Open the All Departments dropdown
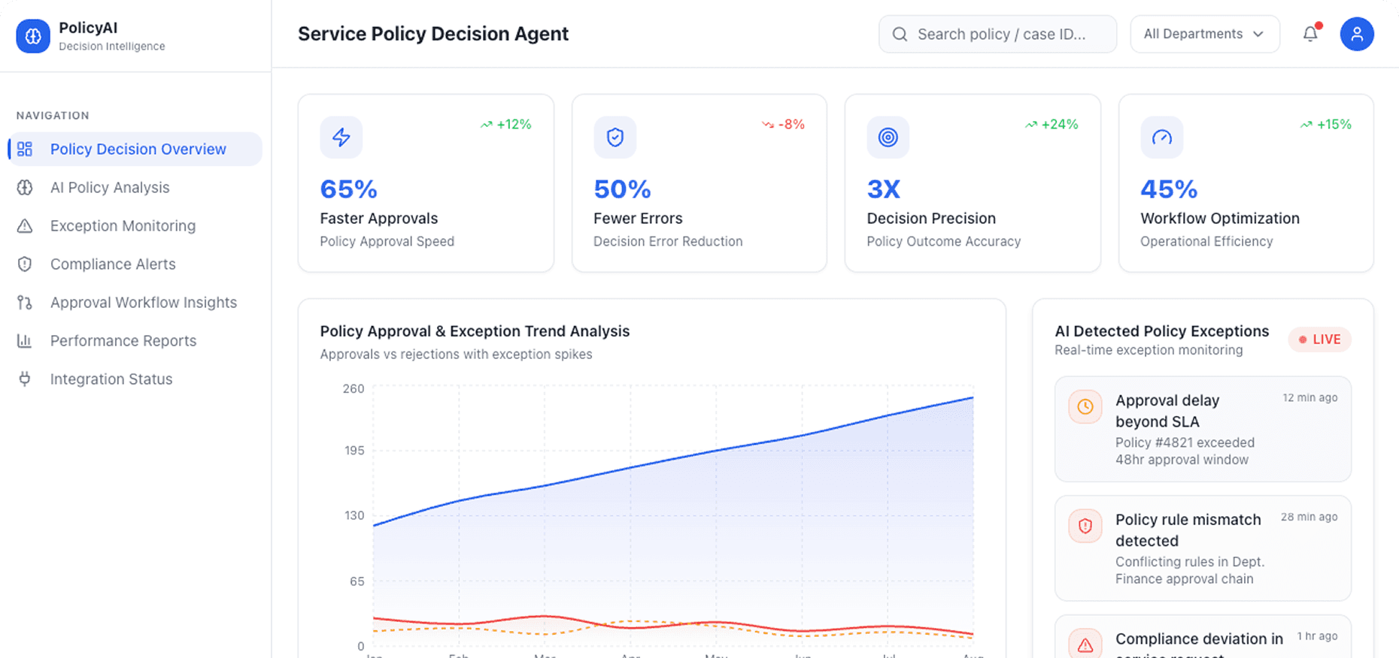Screen dimensions: 1399x658 coord(1204,34)
